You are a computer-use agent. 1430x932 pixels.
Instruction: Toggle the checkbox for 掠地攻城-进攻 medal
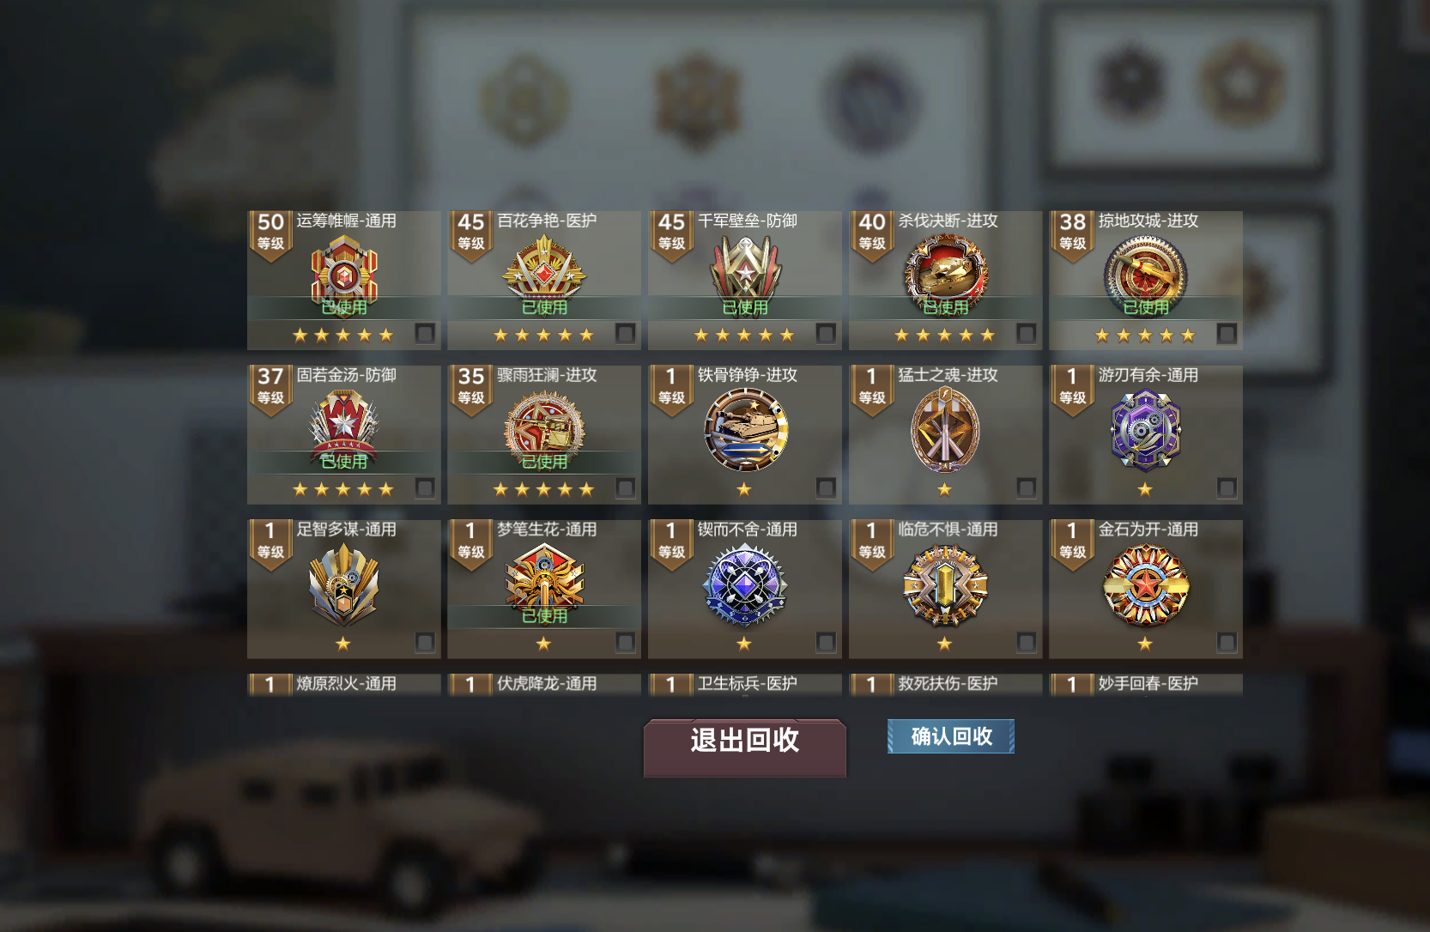[x=1227, y=333]
